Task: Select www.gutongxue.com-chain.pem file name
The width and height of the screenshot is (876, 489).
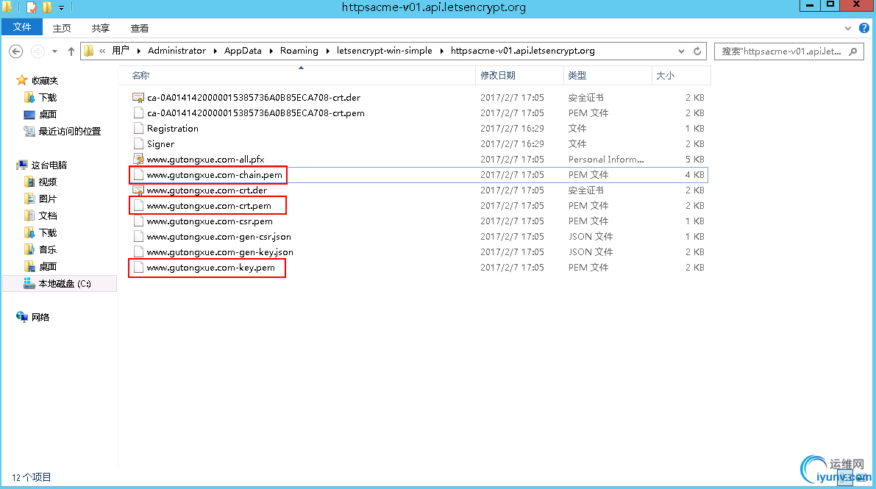Action: click(x=215, y=174)
